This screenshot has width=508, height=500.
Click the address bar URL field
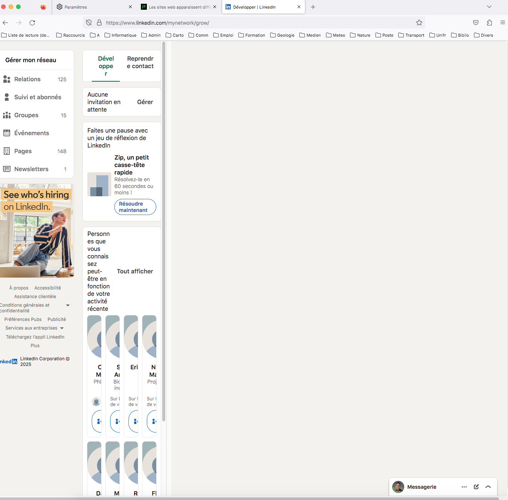(255, 23)
